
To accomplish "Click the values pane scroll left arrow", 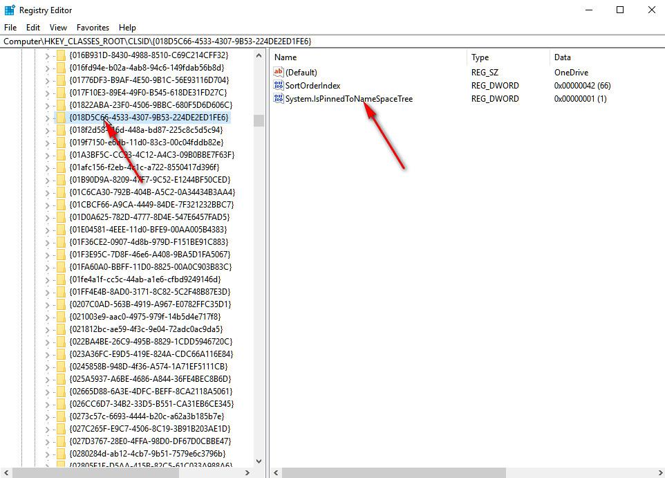I will pyautogui.click(x=276, y=472).
